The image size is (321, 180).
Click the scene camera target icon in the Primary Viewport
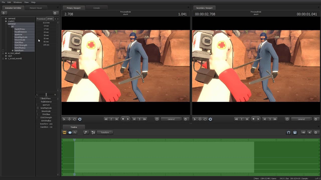point(157,119)
